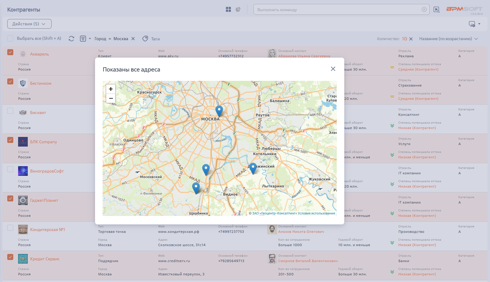Click the southernmost map pin near МКАД M2
Viewport: 490px width, 282px height.
[x=196, y=188]
